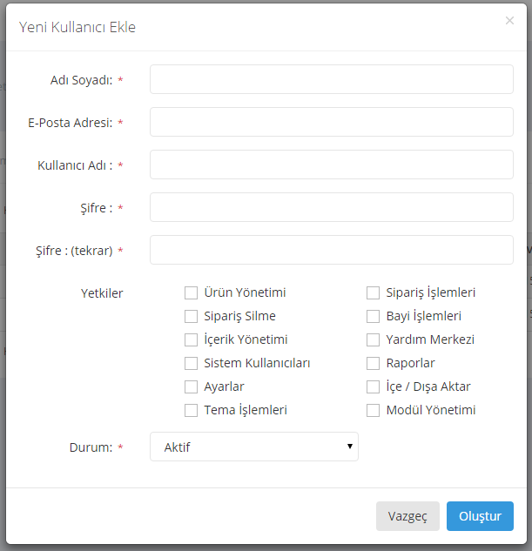Click into the Kullanıcı Adı field

click(331, 165)
